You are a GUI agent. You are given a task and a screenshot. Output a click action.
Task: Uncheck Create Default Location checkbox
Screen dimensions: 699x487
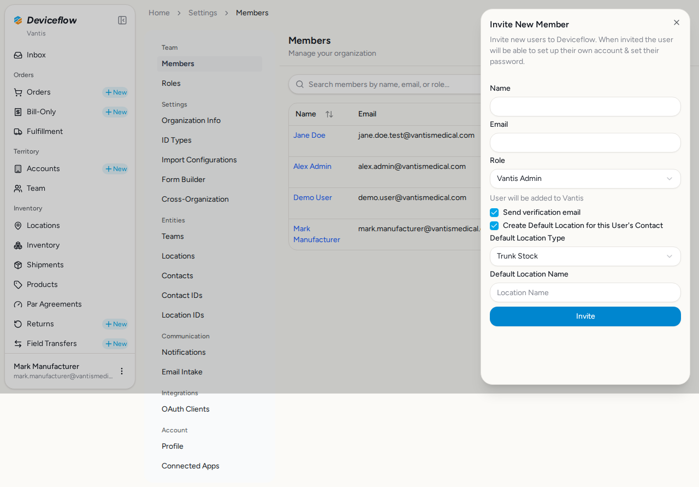tap(494, 226)
